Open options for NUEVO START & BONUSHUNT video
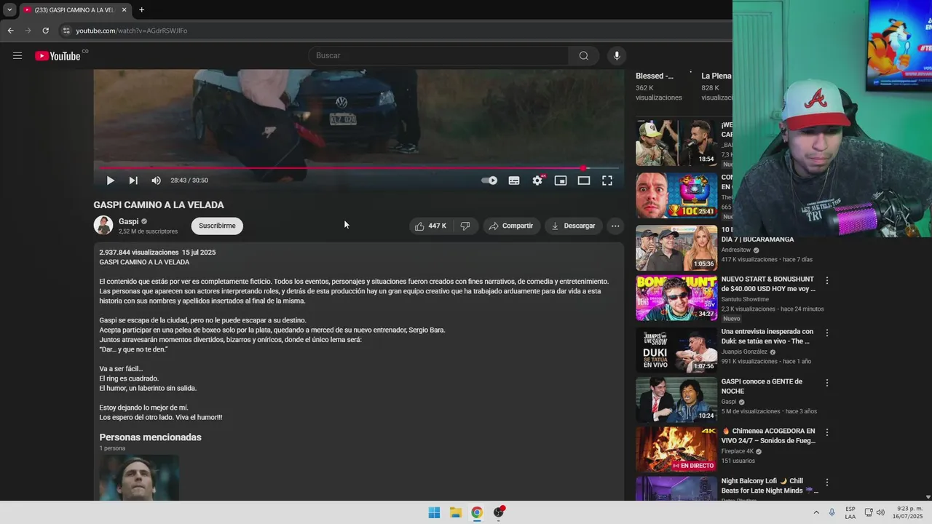This screenshot has height=524, width=932. [826, 280]
